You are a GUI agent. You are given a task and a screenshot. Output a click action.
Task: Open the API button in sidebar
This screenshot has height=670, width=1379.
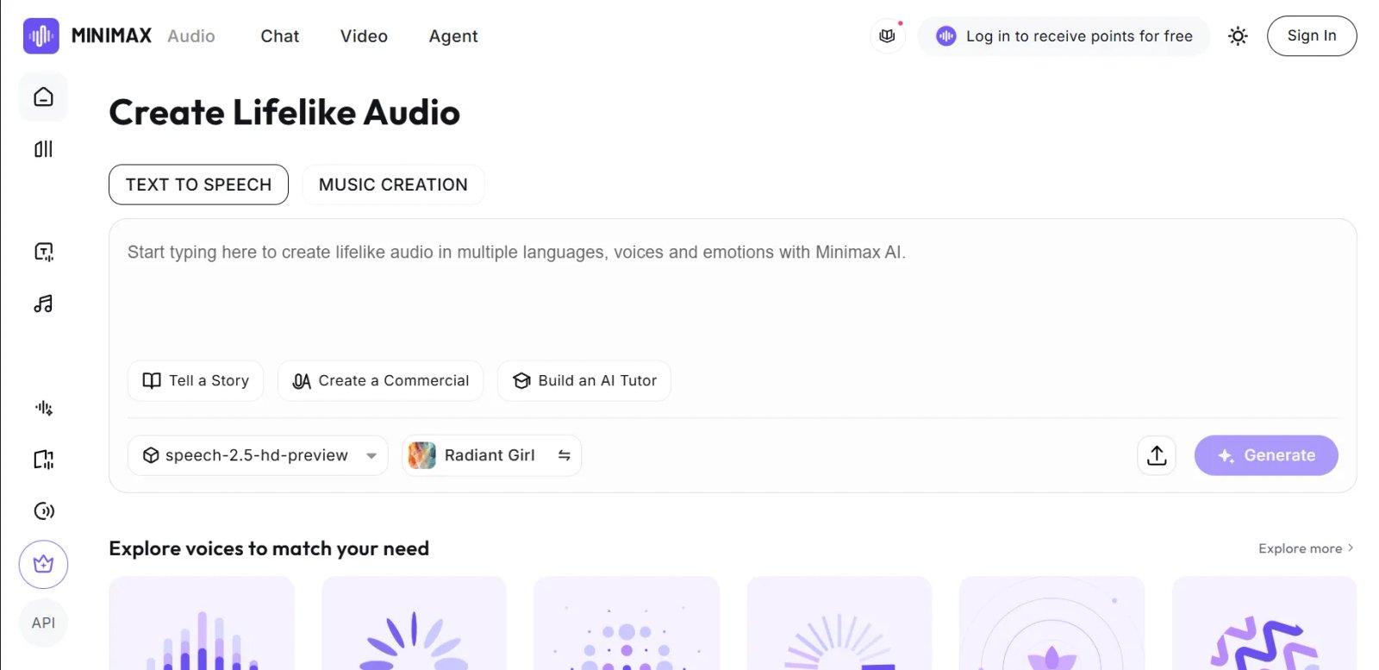(43, 623)
